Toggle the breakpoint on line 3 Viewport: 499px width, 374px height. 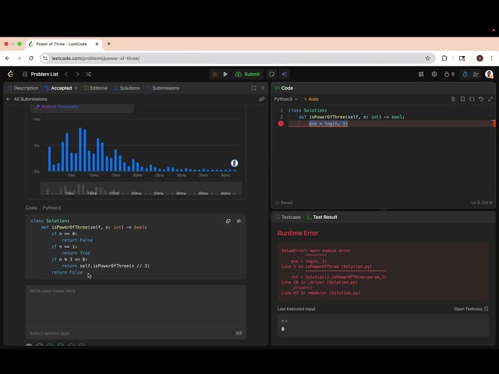point(281,124)
